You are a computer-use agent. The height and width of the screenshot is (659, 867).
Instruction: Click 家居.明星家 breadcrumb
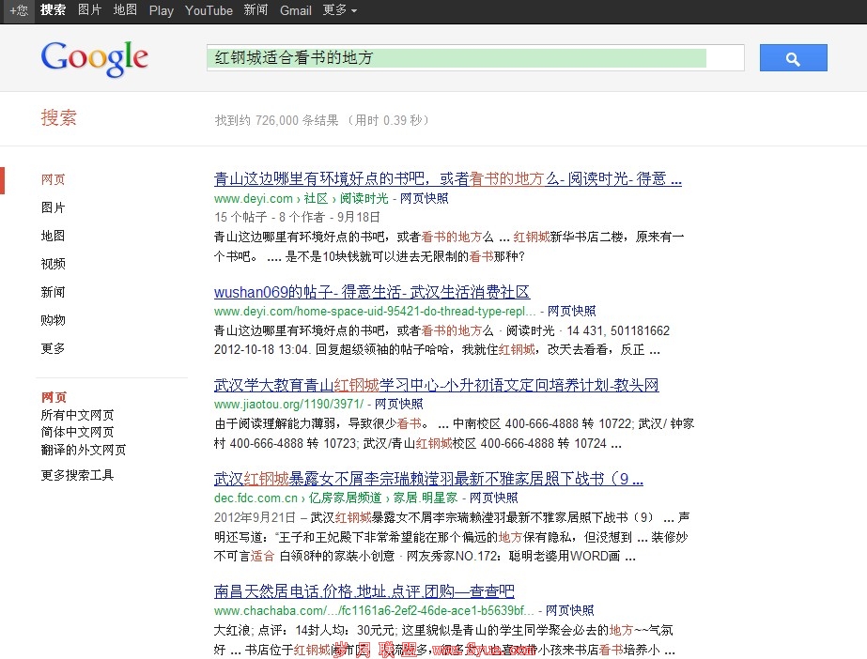426,498
